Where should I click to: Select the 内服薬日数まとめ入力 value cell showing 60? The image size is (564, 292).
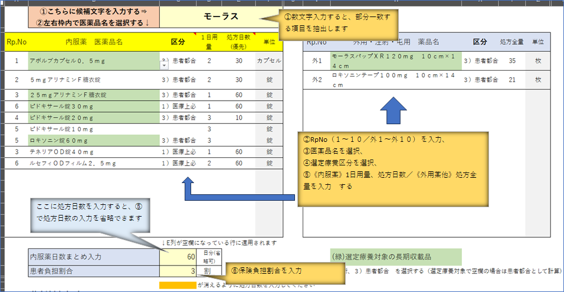pos(178,257)
